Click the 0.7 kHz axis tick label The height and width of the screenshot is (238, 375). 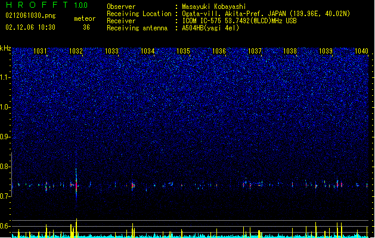(x=5, y=196)
